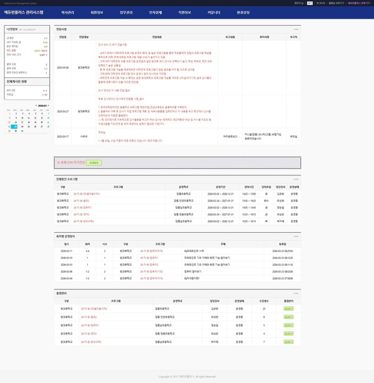Open the 에듀펀플러스 바로가기 link at top right
The width and height of the screenshot is (374, 383).
tap(358, 3)
